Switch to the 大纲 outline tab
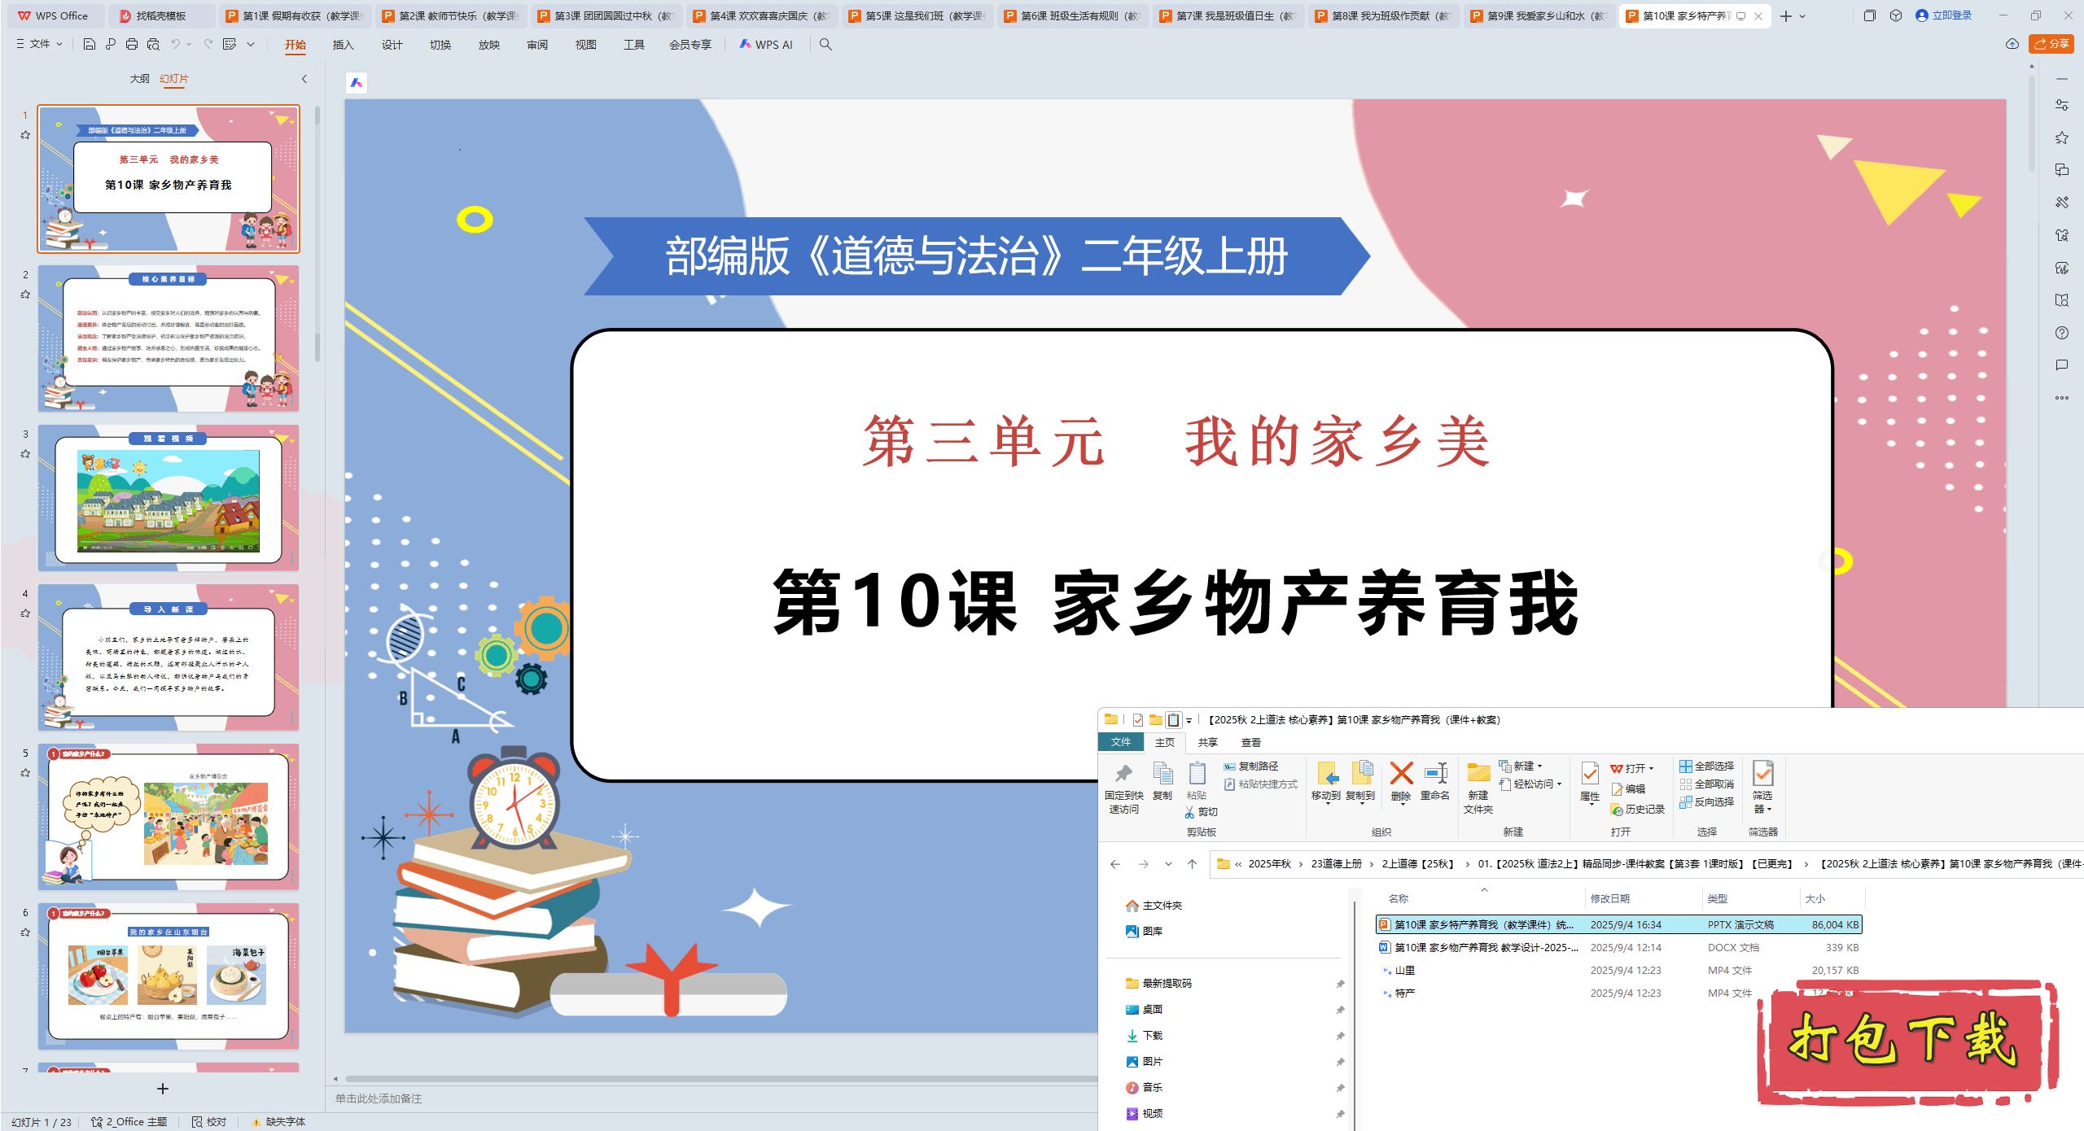 (139, 79)
